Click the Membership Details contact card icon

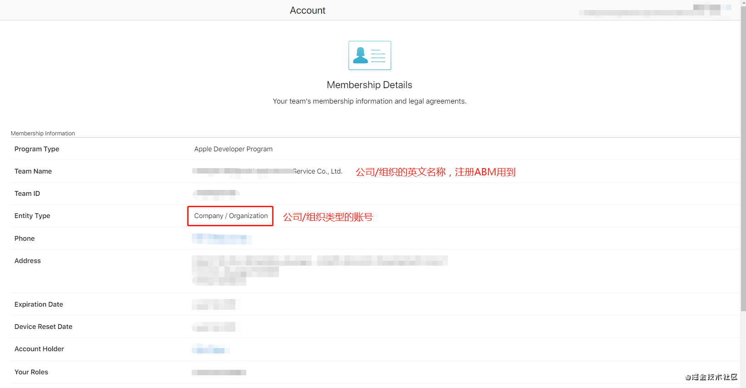point(369,55)
